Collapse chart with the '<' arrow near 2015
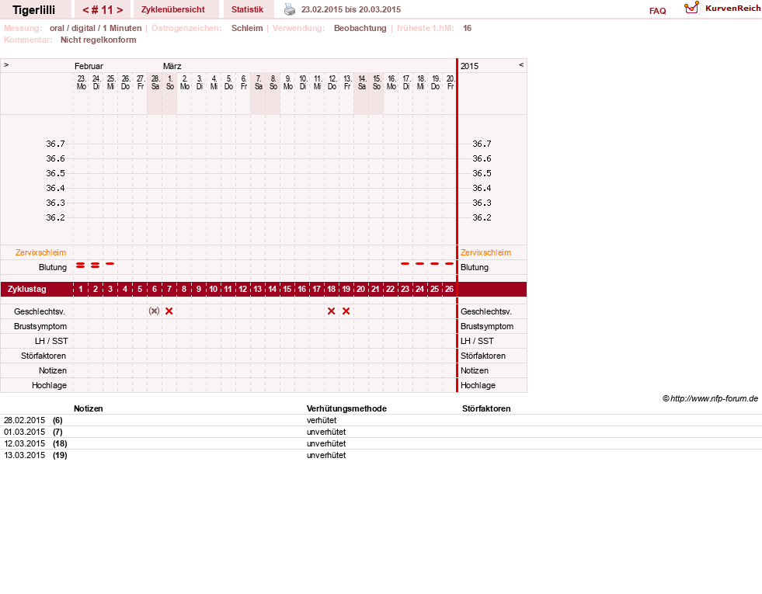 coord(521,64)
